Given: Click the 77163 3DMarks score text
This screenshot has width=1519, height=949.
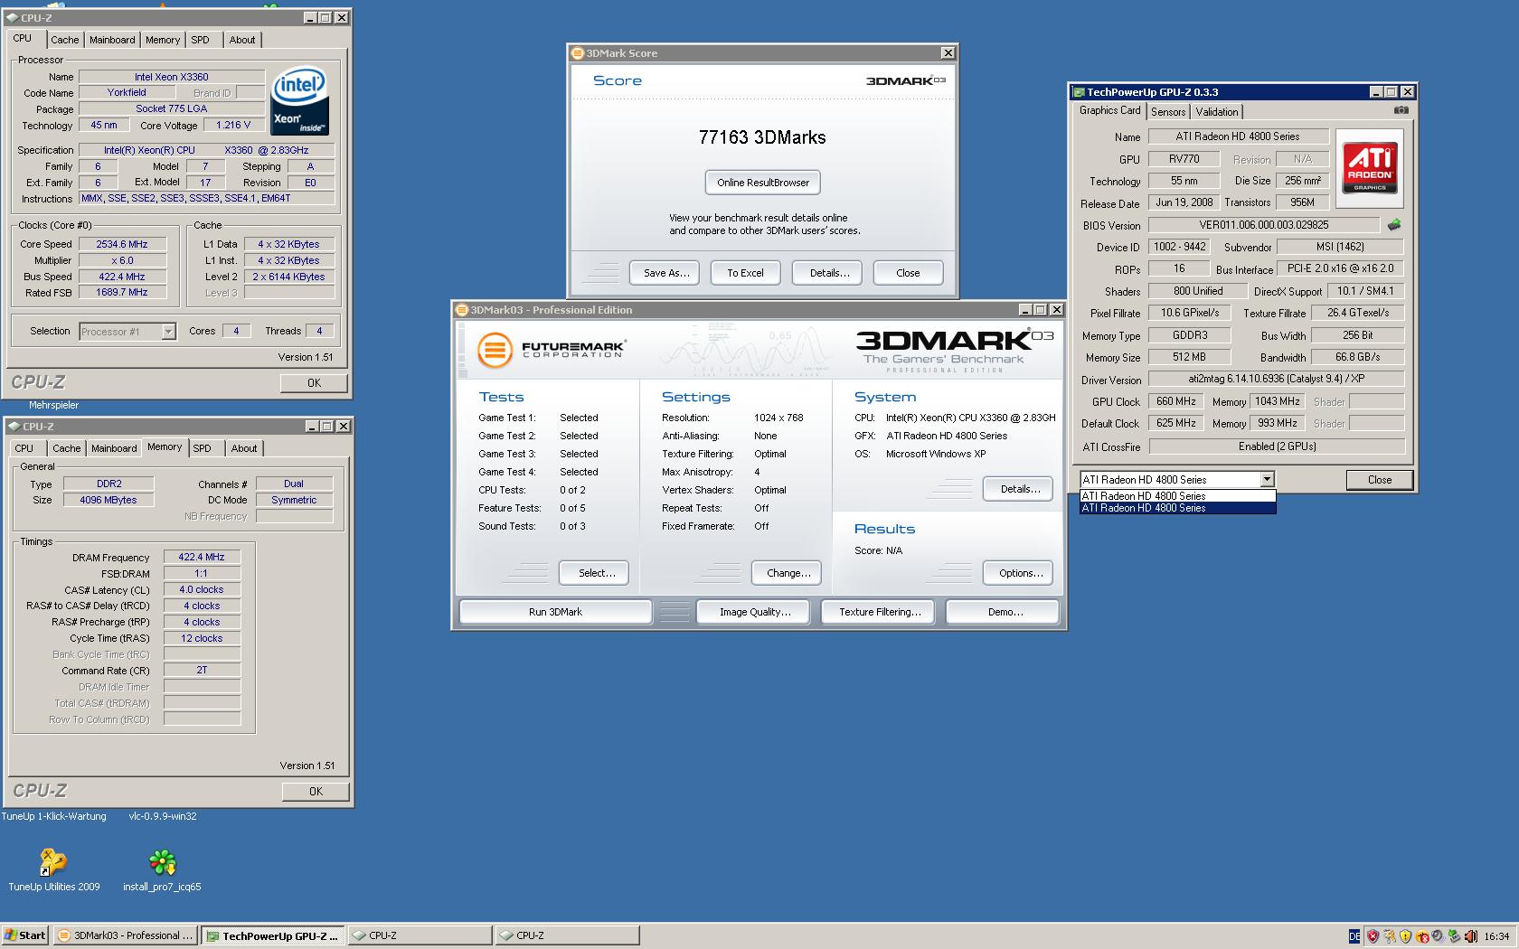Looking at the screenshot, I should point(762,137).
